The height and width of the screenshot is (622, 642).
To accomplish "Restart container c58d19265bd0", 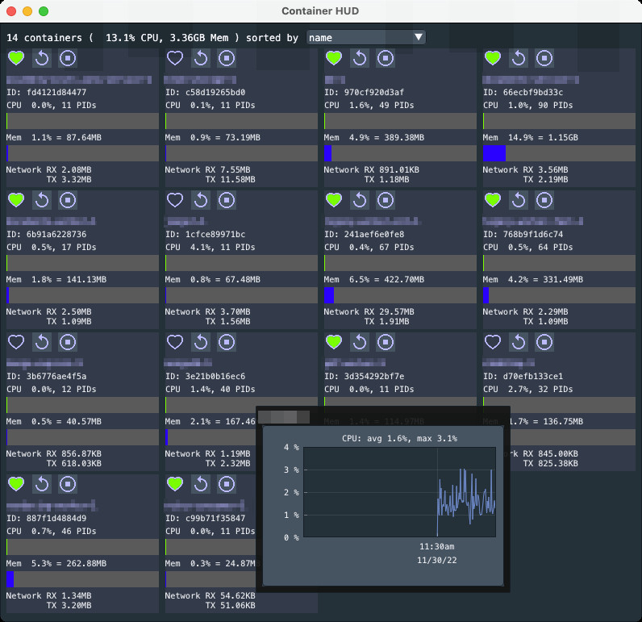I will [201, 58].
